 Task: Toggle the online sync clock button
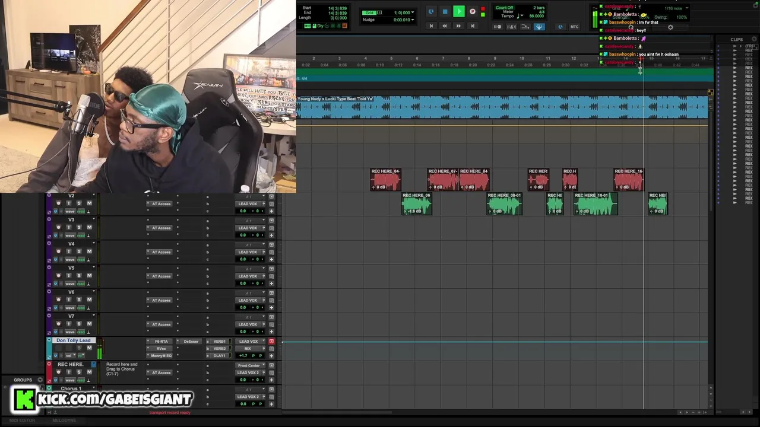431,11
